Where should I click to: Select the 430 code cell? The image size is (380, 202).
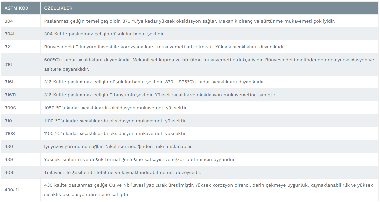pos(21,147)
